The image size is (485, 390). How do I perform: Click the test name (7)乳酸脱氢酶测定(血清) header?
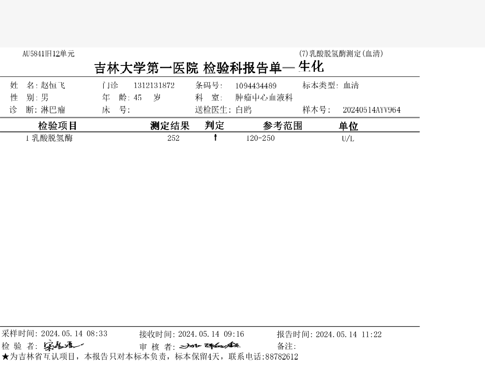(x=341, y=54)
